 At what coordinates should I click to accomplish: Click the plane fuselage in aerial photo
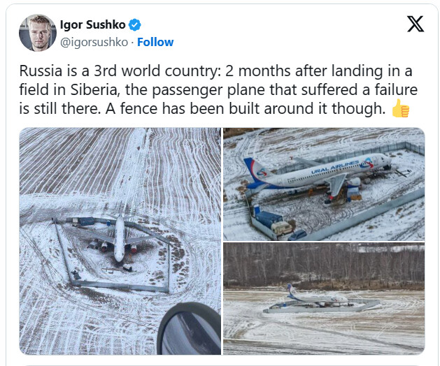(119, 238)
